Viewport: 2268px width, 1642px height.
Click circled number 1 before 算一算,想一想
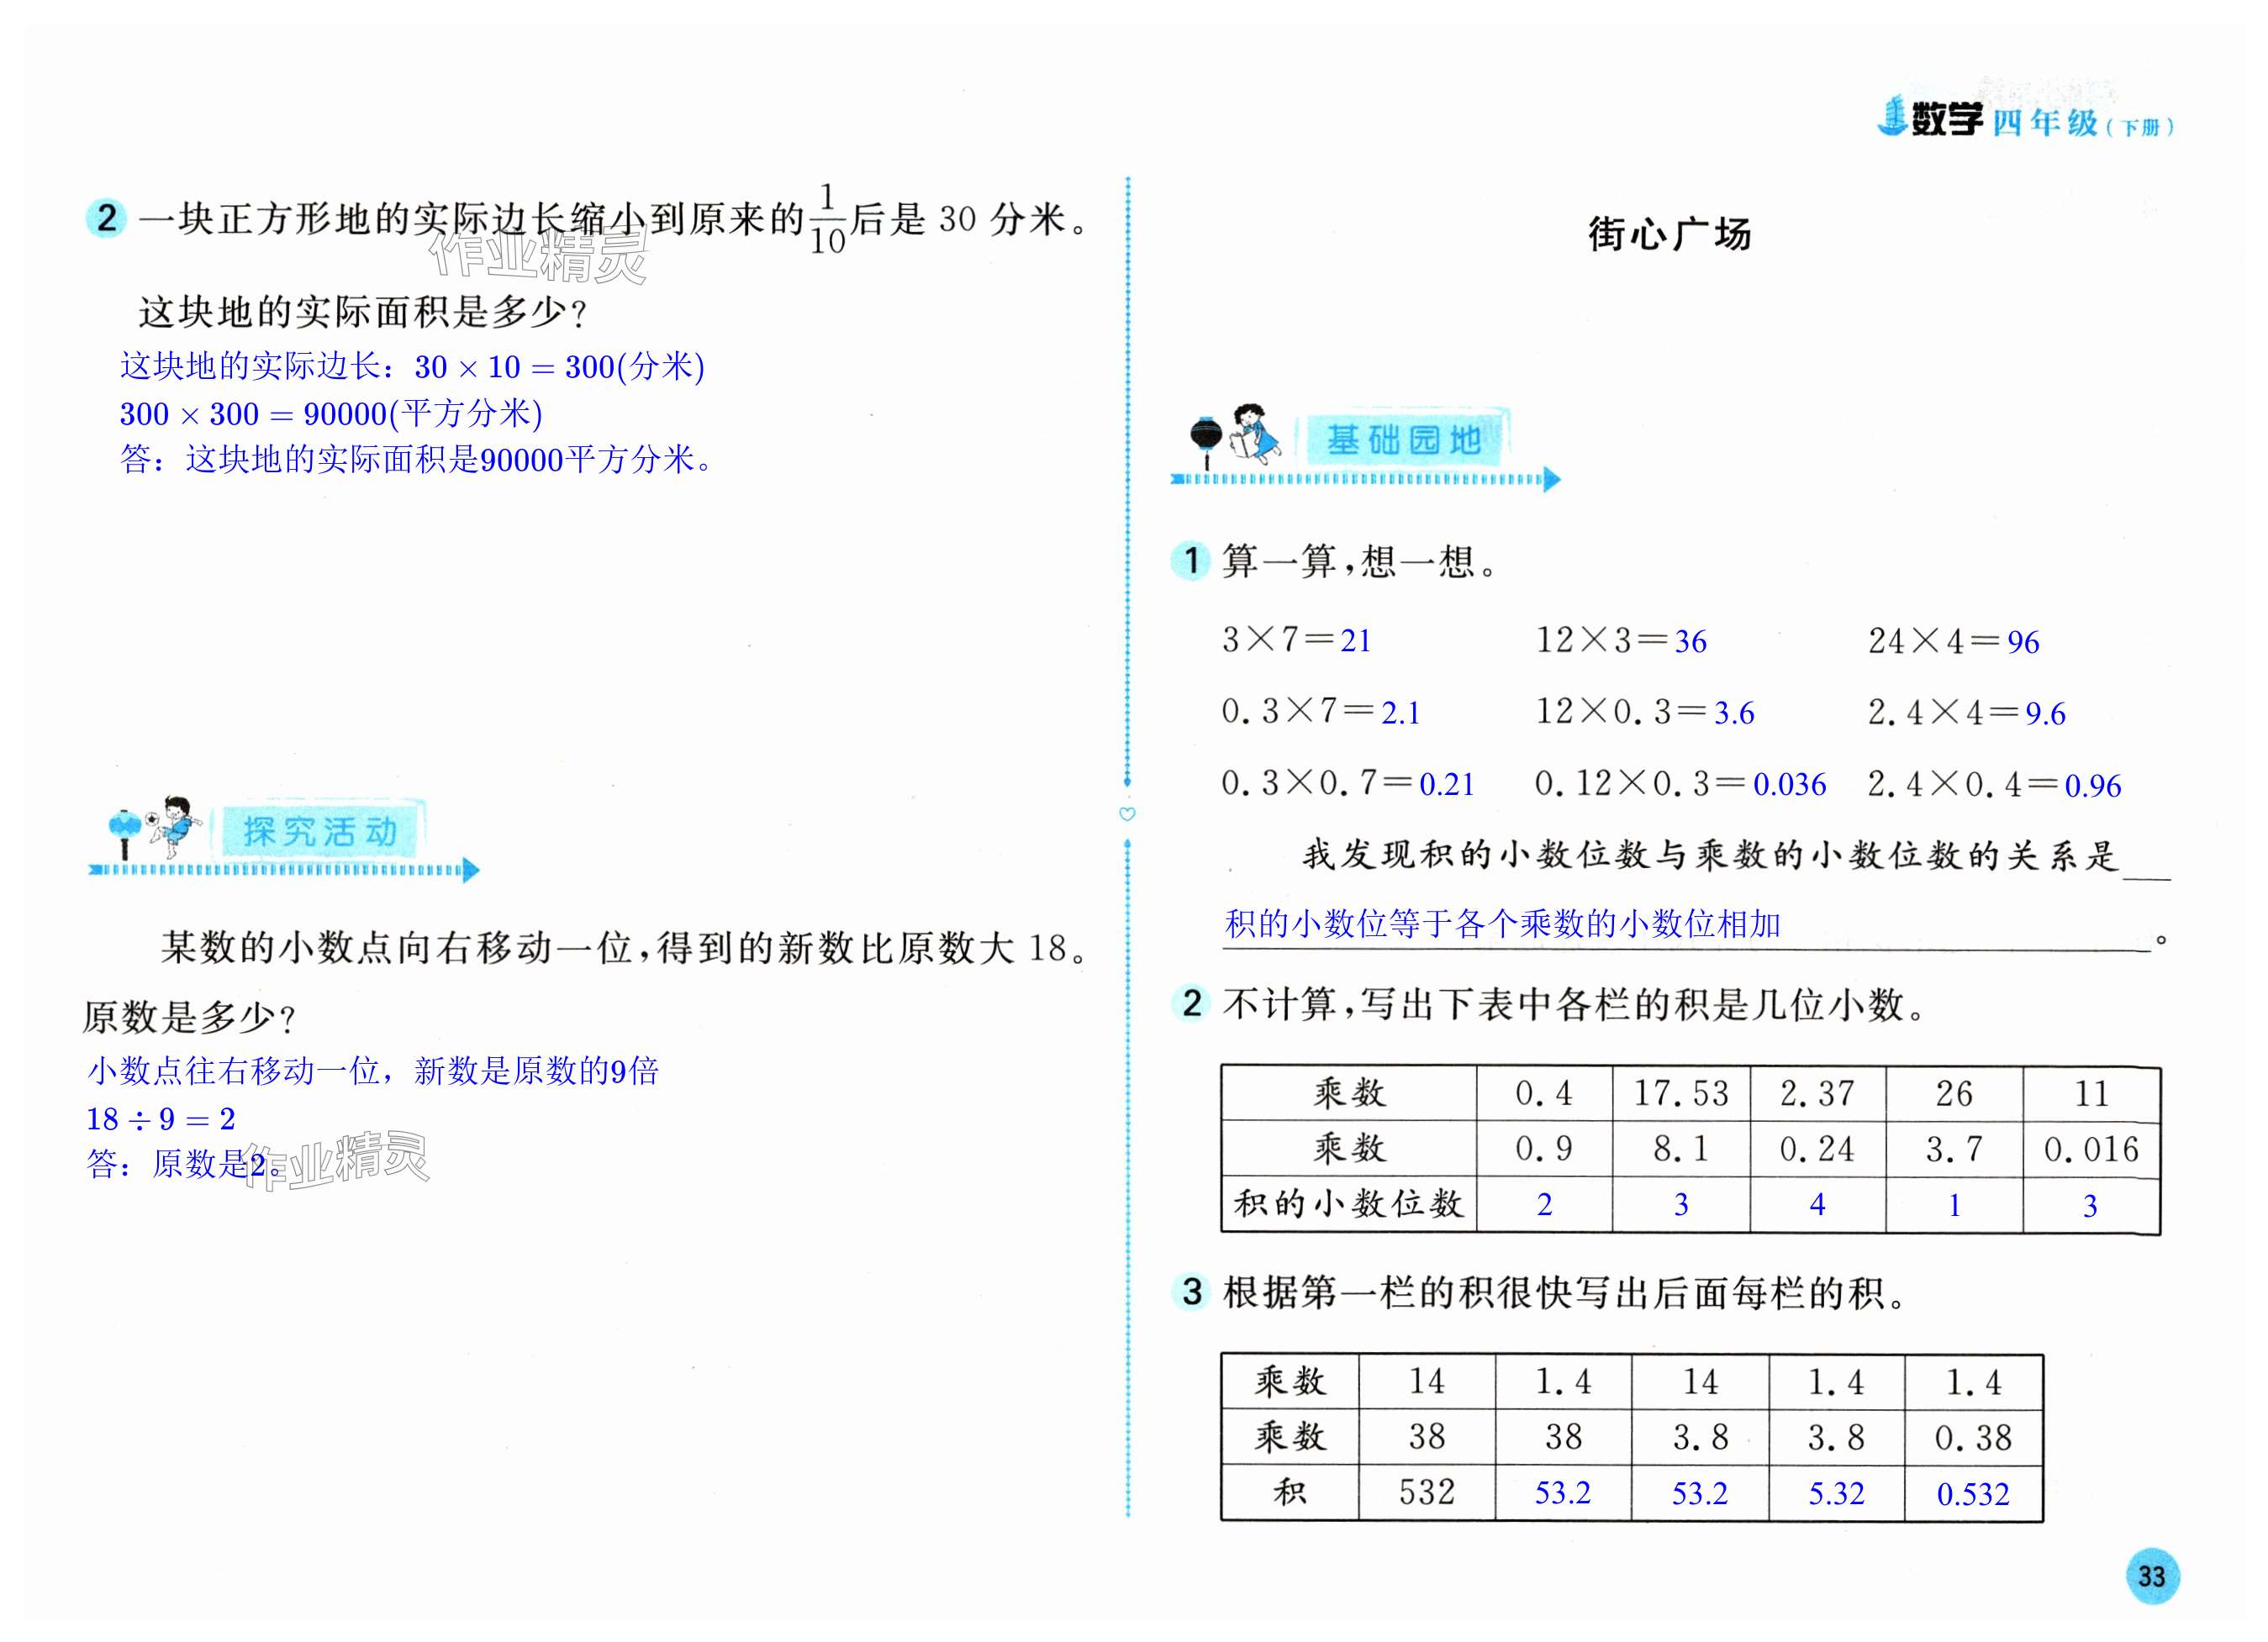pos(1190,560)
